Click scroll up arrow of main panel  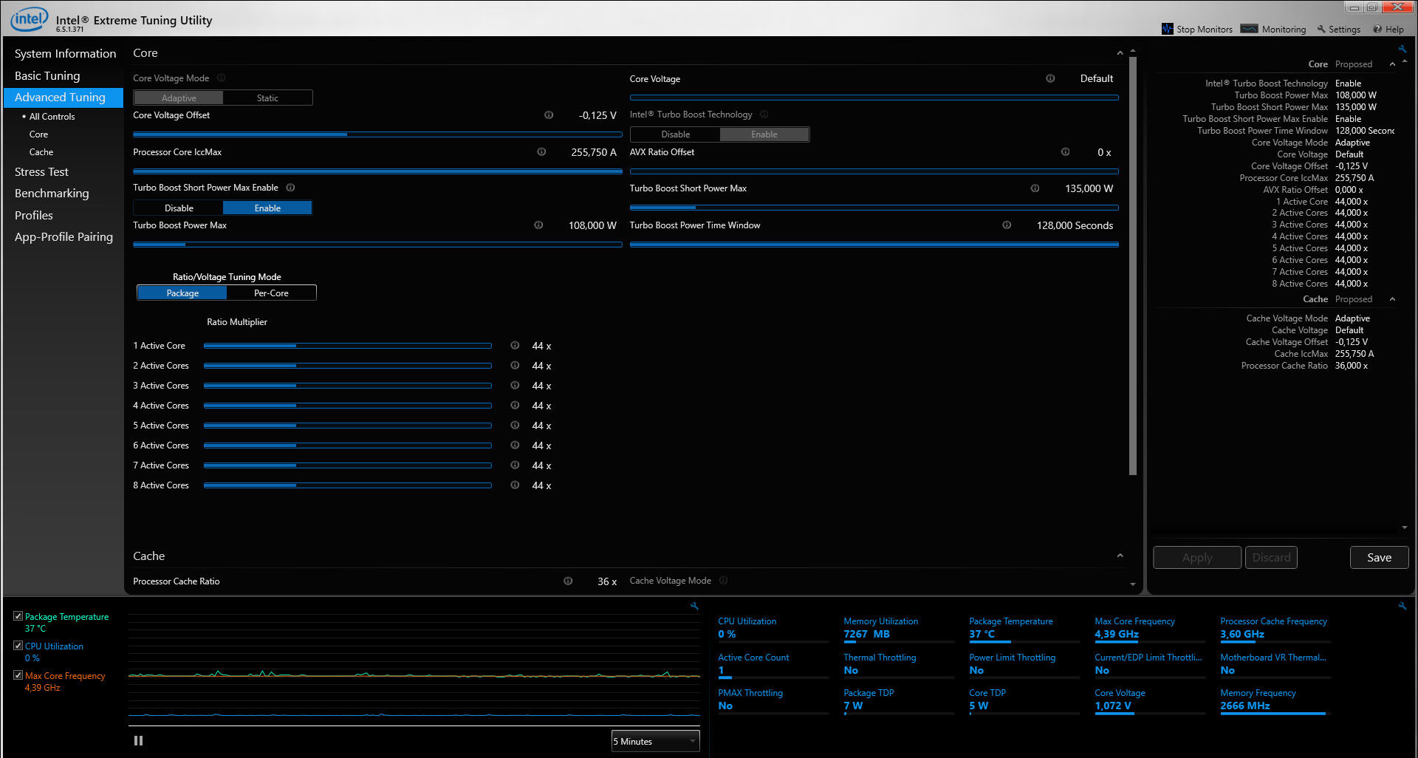click(x=1132, y=52)
